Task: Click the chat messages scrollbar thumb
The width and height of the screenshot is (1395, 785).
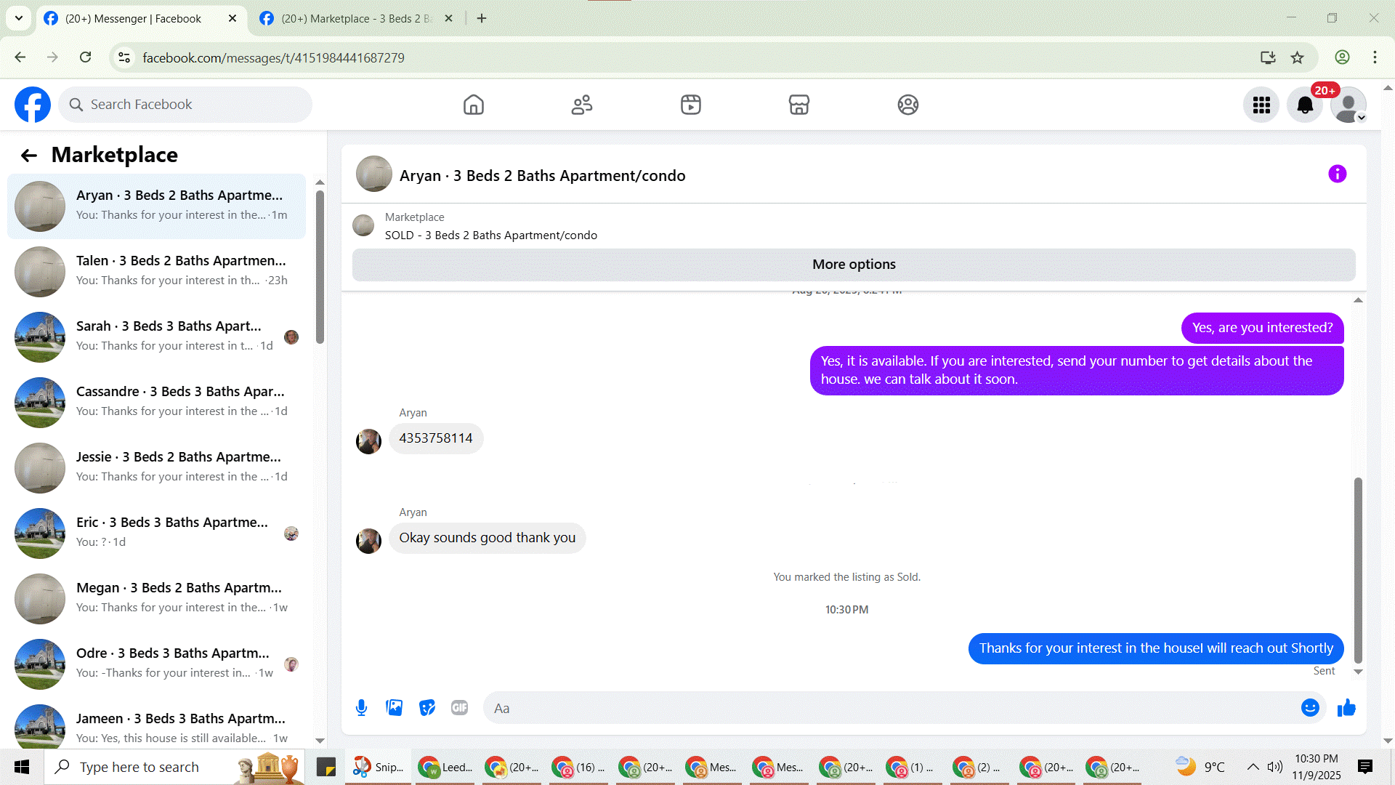Action: pyautogui.click(x=1358, y=570)
